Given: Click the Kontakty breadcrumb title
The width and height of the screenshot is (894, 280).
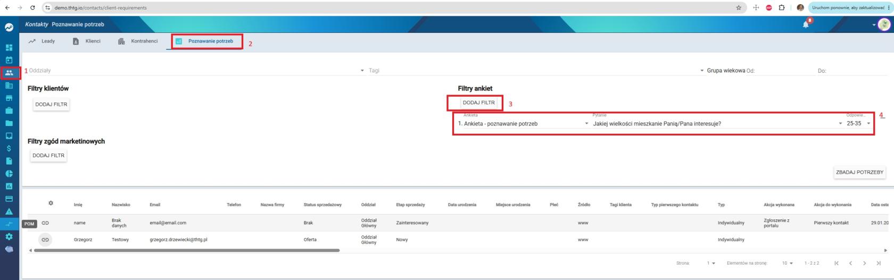Looking at the screenshot, I should (37, 24).
